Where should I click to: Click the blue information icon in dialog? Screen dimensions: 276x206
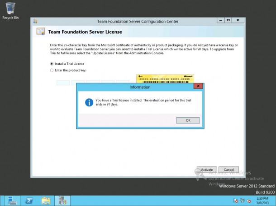[89, 102]
